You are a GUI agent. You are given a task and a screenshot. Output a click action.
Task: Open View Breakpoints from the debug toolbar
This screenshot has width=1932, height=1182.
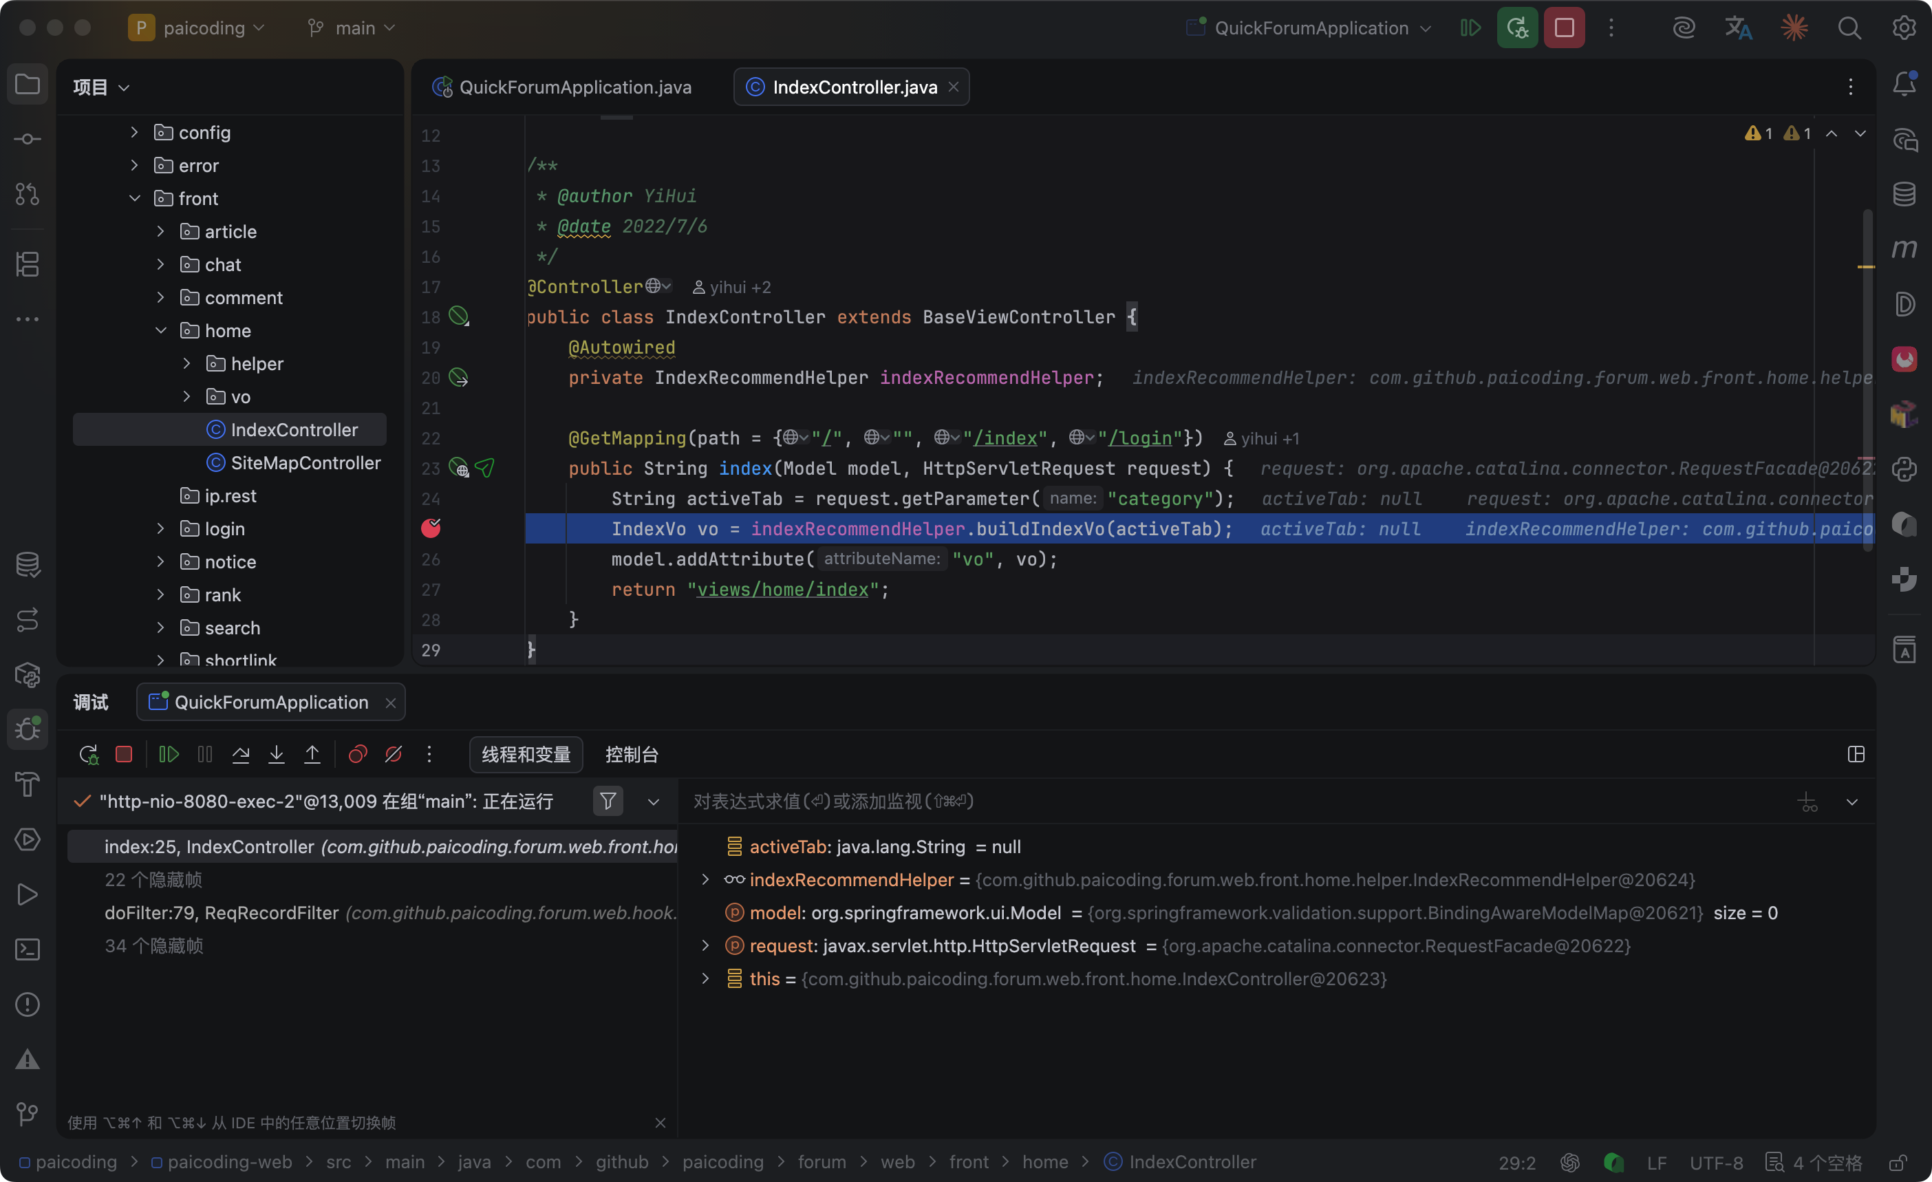pyautogui.click(x=358, y=754)
